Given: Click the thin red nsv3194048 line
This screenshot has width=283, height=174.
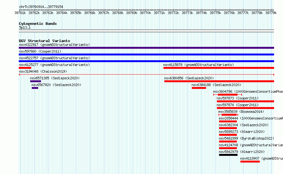Looking at the screenshot, I should pyautogui.click(x=147, y=75).
